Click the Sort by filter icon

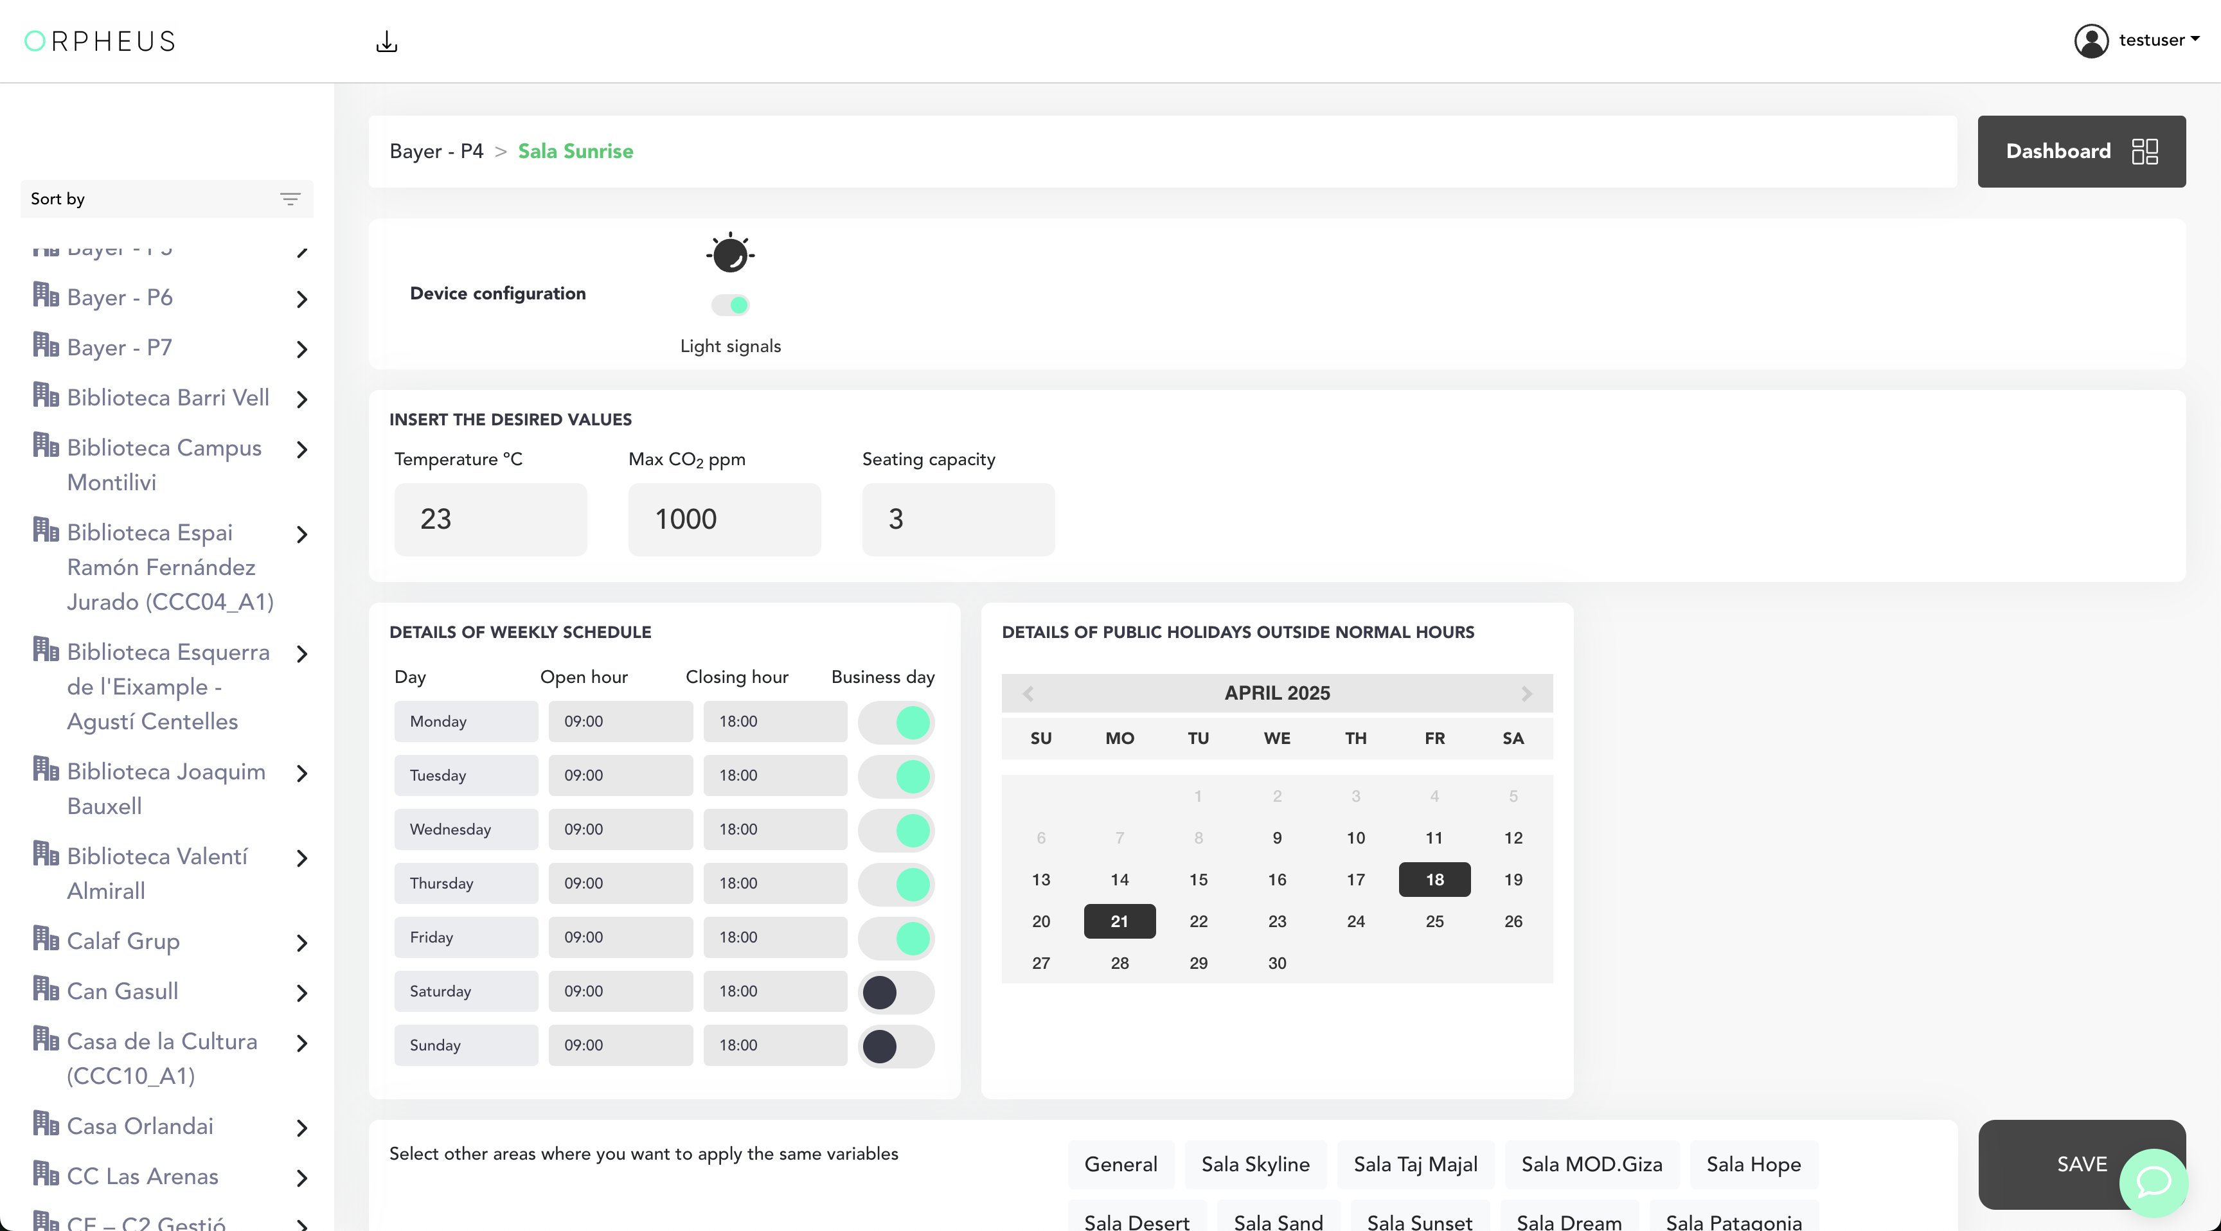290,199
